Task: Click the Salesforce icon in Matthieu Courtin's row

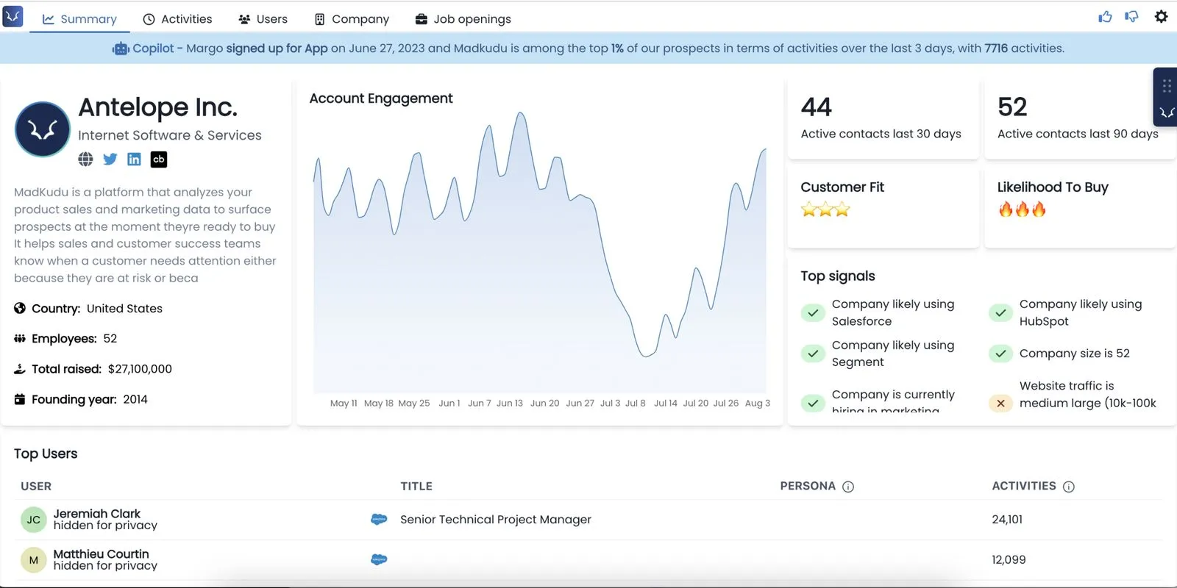Action: tap(379, 559)
